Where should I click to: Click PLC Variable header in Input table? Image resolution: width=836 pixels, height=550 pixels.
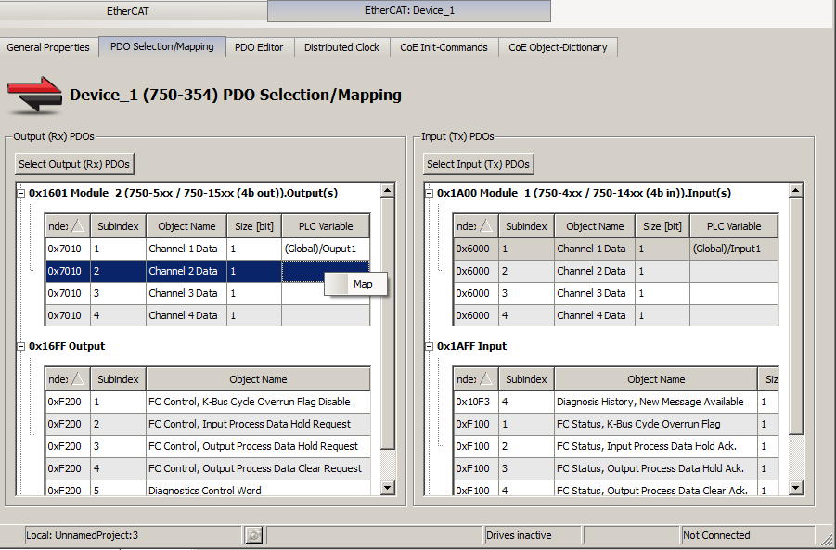[734, 226]
